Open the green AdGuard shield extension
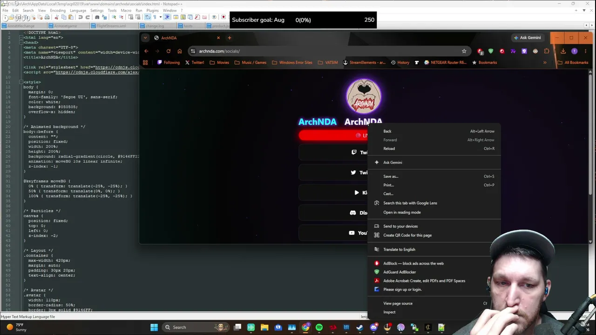 tap(491, 51)
